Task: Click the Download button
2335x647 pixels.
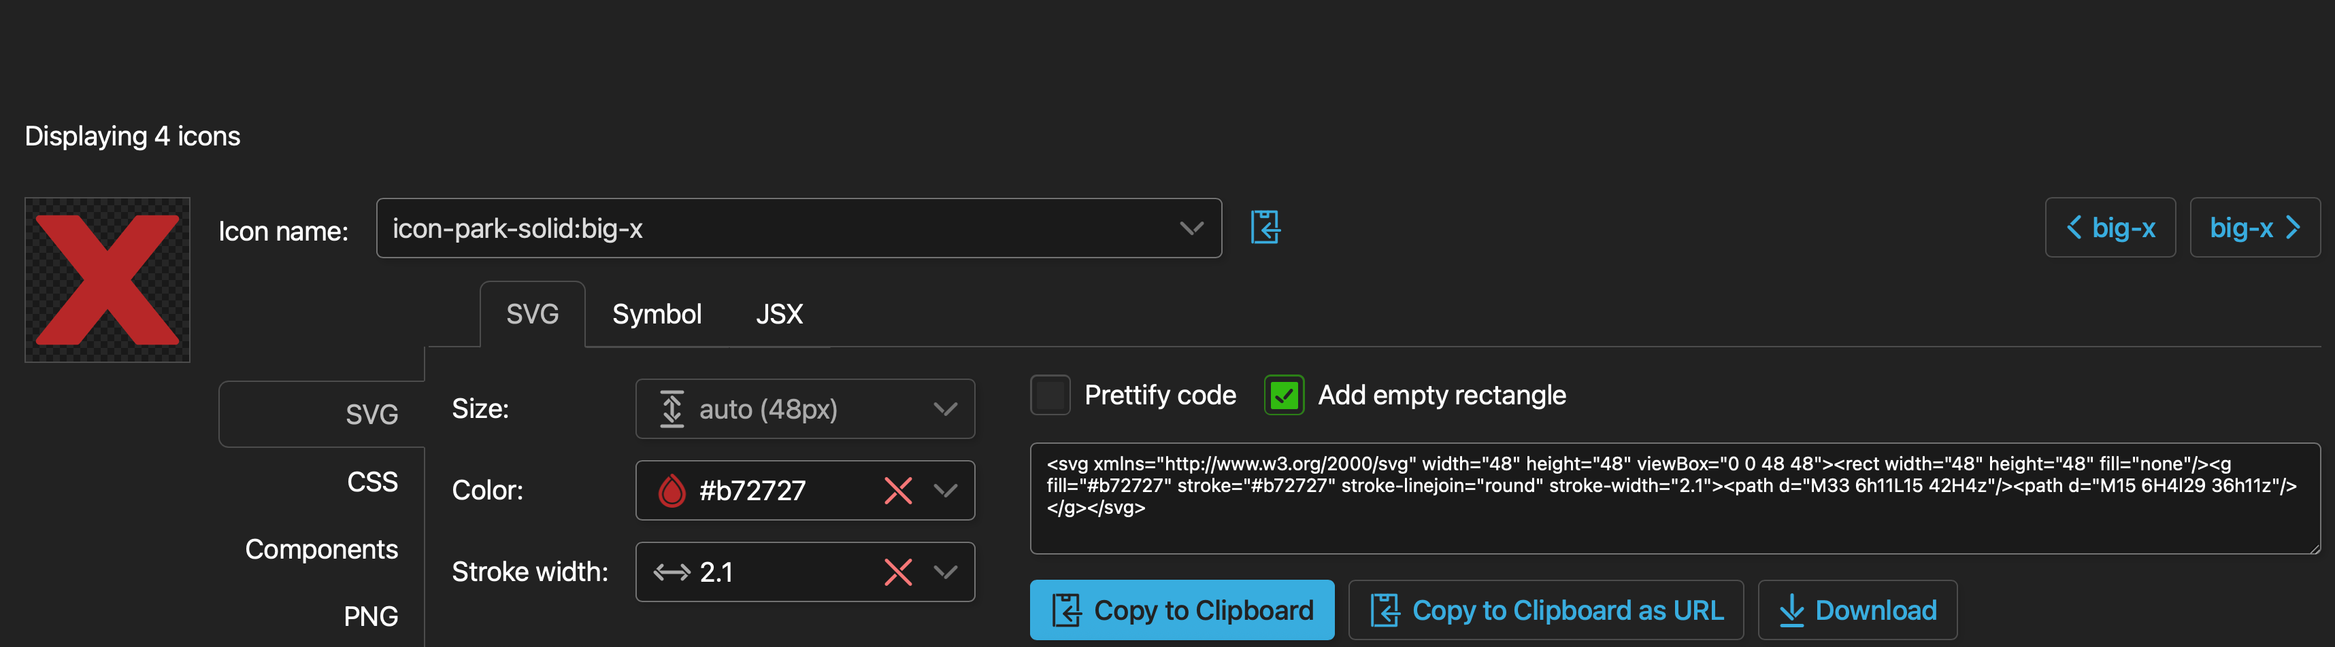Action: tap(1857, 610)
